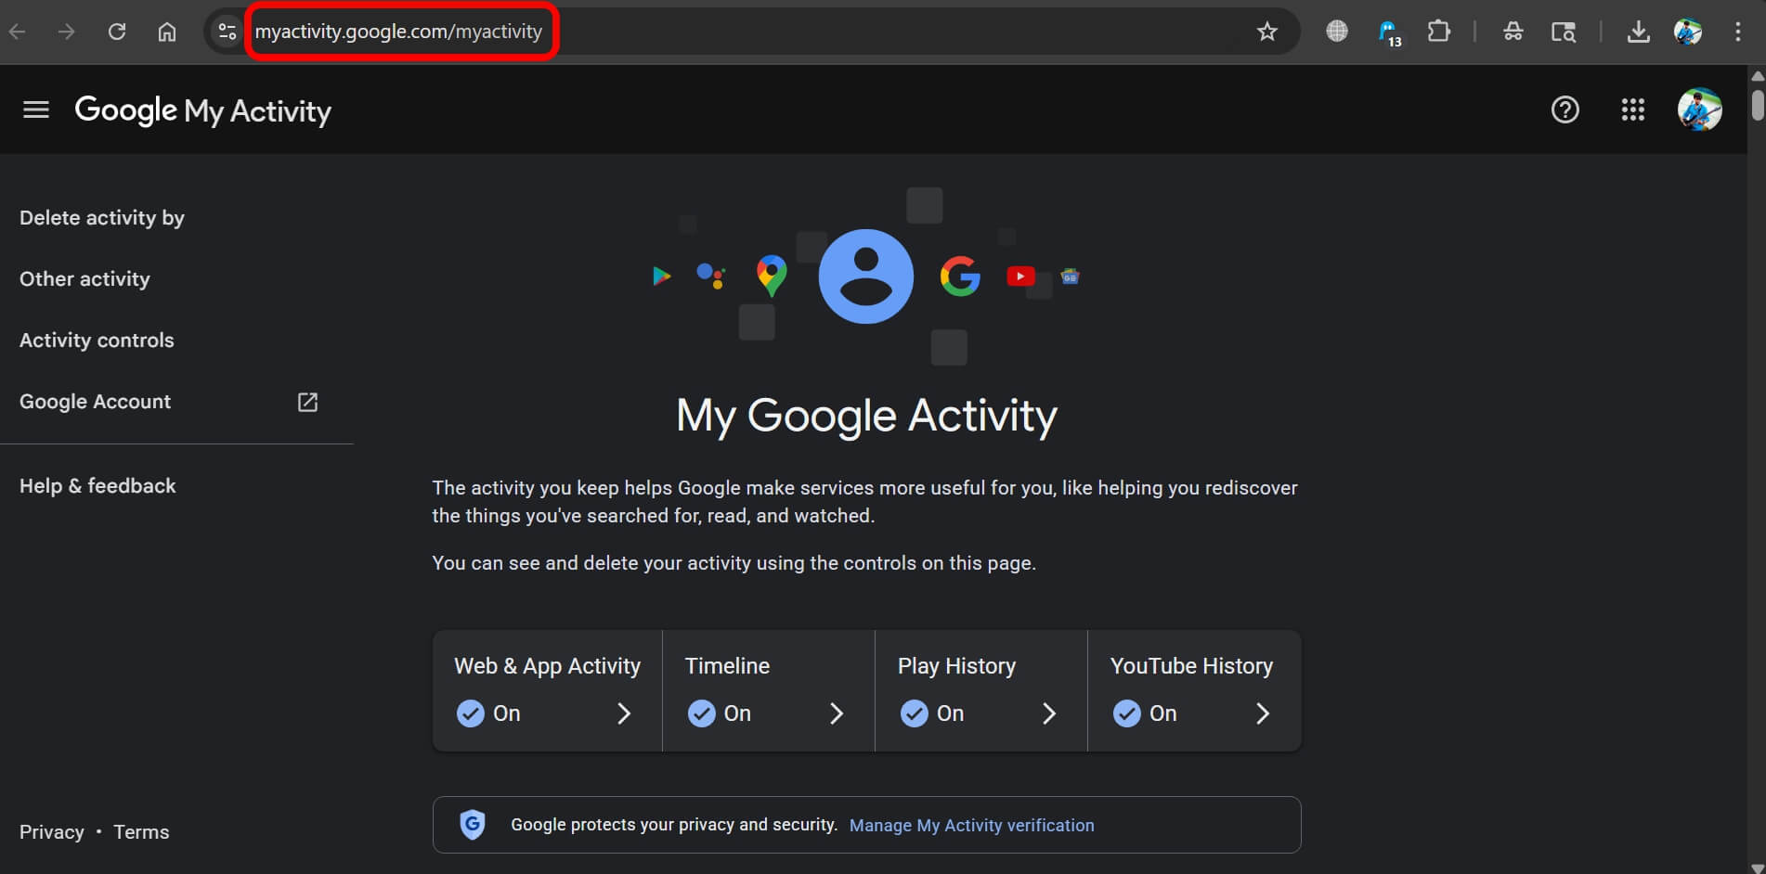Open Help & feedback

coord(97,486)
